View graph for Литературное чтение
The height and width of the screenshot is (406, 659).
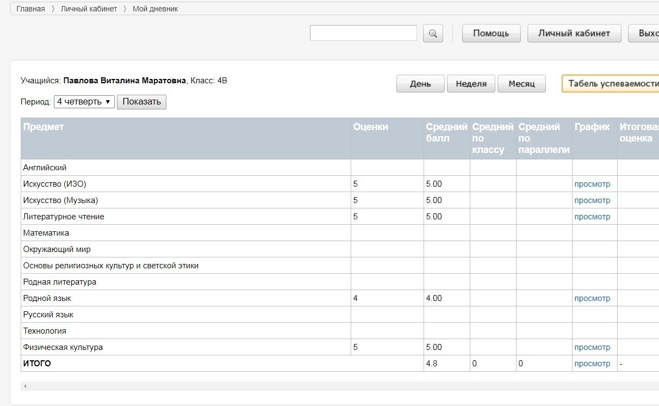click(x=592, y=217)
